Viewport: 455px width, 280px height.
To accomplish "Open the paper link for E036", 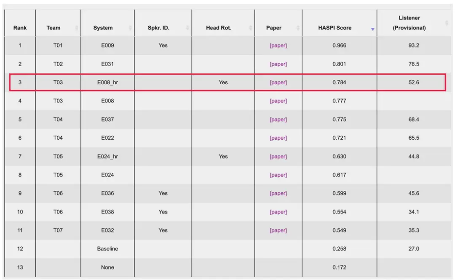I will click(278, 194).
